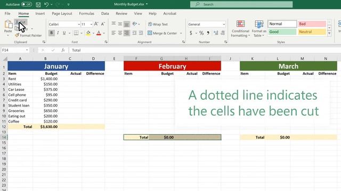
Task: Toggle Bold formatting
Action: pyautogui.click(x=51, y=33)
